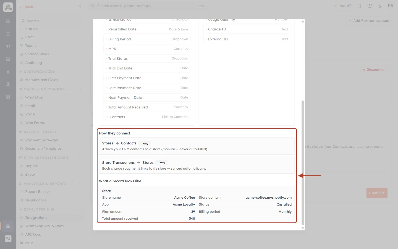This screenshot has width=398, height=249.
Task: Open the clock reminders icon
Action: [370, 6]
